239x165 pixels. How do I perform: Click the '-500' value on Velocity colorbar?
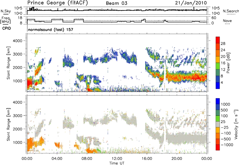coord(226,139)
